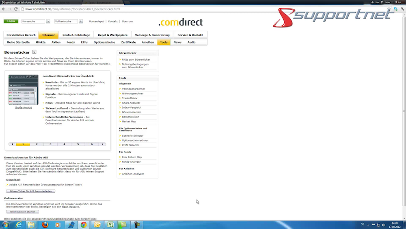Go to ETFs submenu item
The height and width of the screenshot is (229, 406).
[x=84, y=42]
